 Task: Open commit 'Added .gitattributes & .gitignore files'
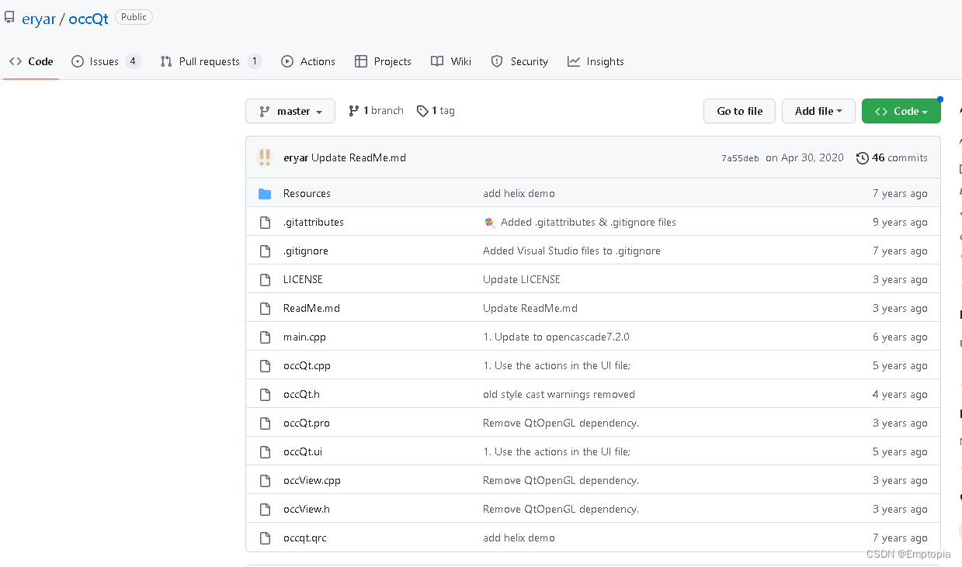[x=589, y=222]
